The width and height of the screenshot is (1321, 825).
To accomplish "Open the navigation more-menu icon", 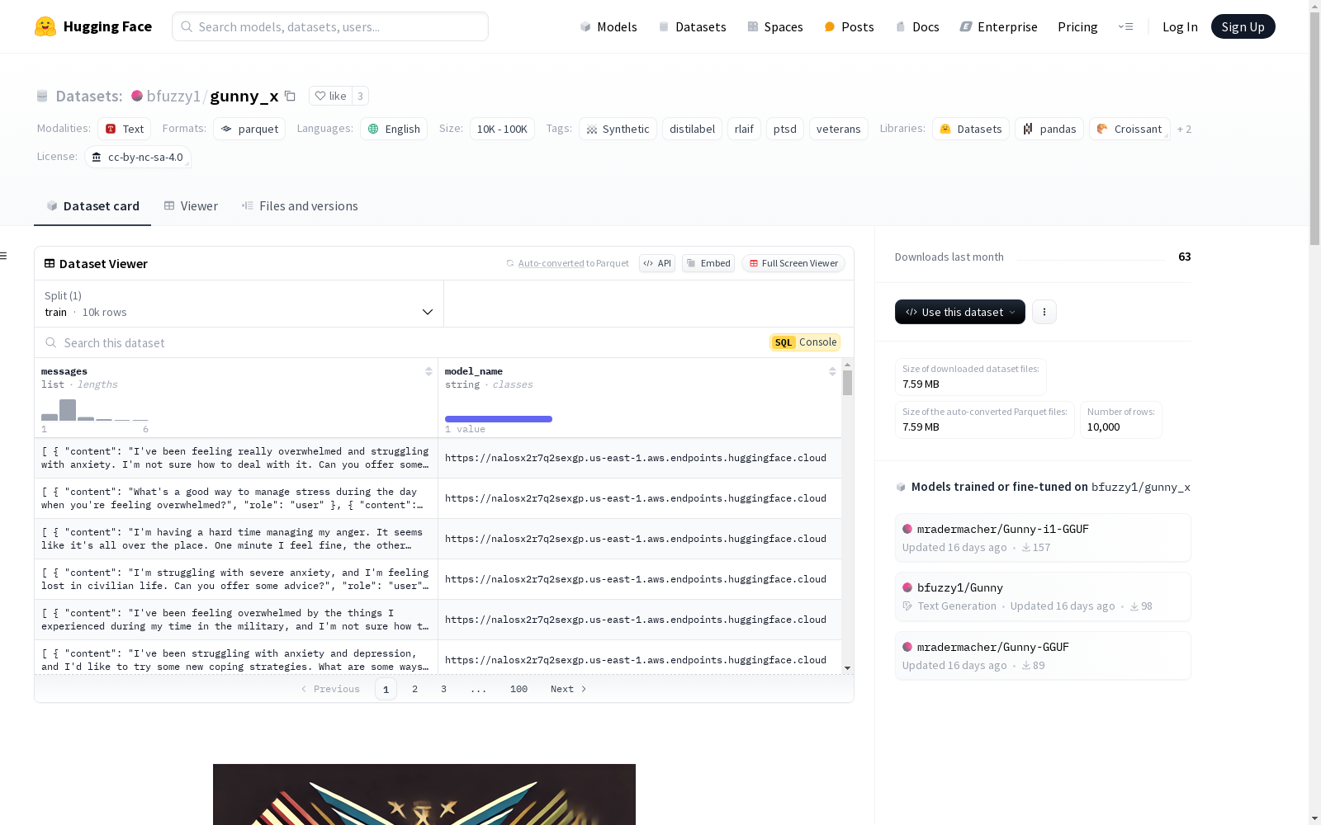I will (x=1125, y=26).
